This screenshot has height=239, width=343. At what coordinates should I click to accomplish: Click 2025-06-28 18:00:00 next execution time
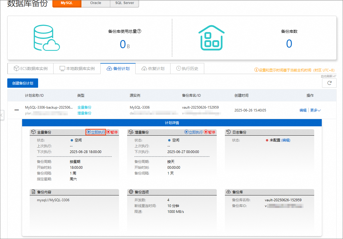[x=86, y=152]
